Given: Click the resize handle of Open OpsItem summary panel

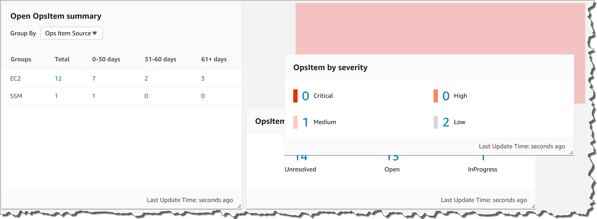Looking at the screenshot, I should click(x=239, y=206).
